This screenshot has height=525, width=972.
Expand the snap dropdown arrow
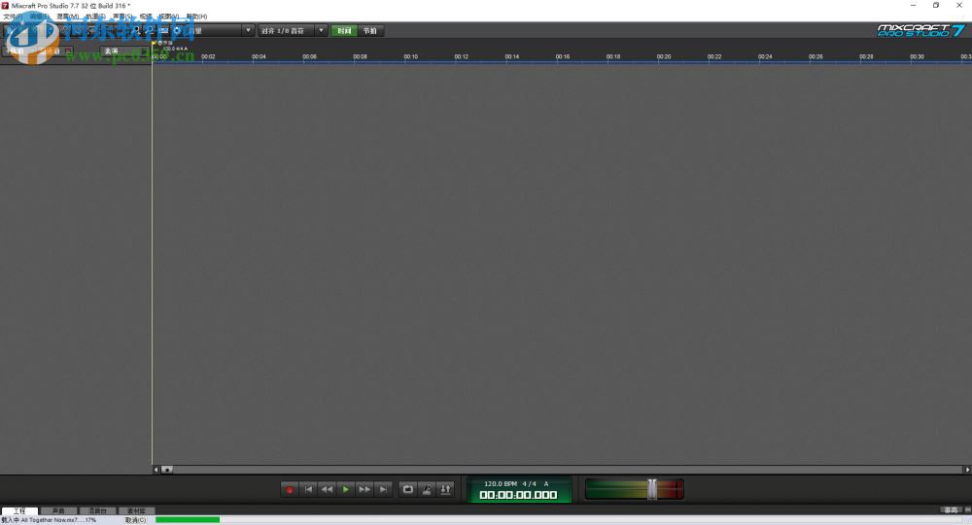pyautogui.click(x=321, y=30)
